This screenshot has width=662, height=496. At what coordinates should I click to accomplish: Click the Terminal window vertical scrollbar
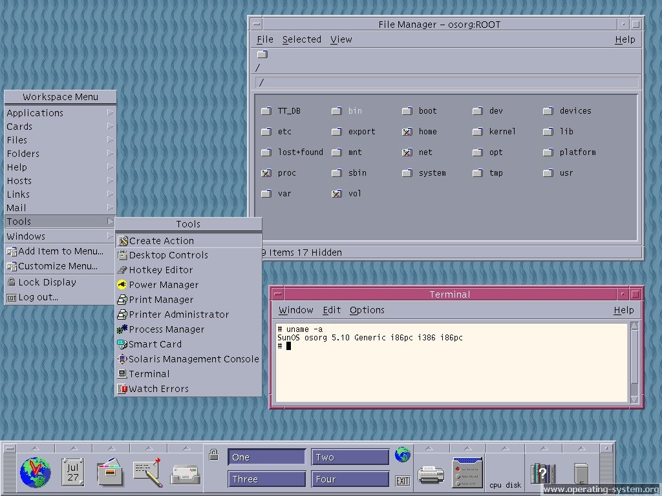click(x=634, y=362)
